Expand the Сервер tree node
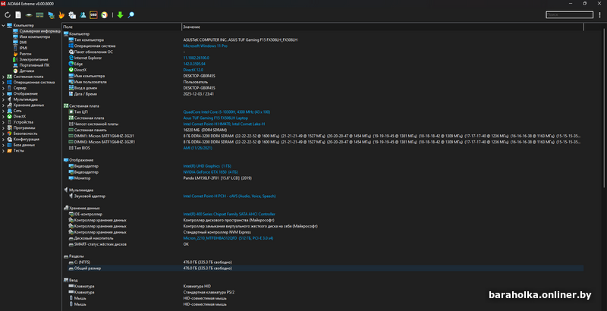This screenshot has width=607, height=311. tap(3, 88)
